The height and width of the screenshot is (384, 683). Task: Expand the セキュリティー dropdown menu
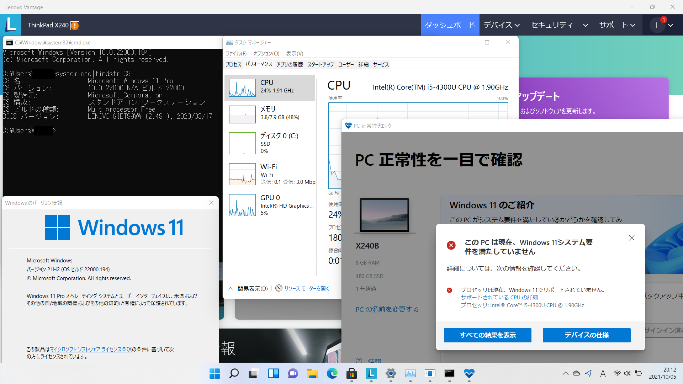click(559, 25)
